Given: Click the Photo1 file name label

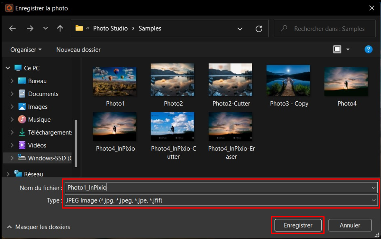Looking at the screenshot, I should click(115, 104).
